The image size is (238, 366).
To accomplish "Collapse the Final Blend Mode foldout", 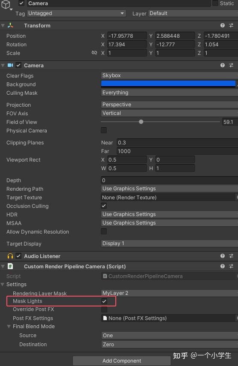I will tap(9, 327).
